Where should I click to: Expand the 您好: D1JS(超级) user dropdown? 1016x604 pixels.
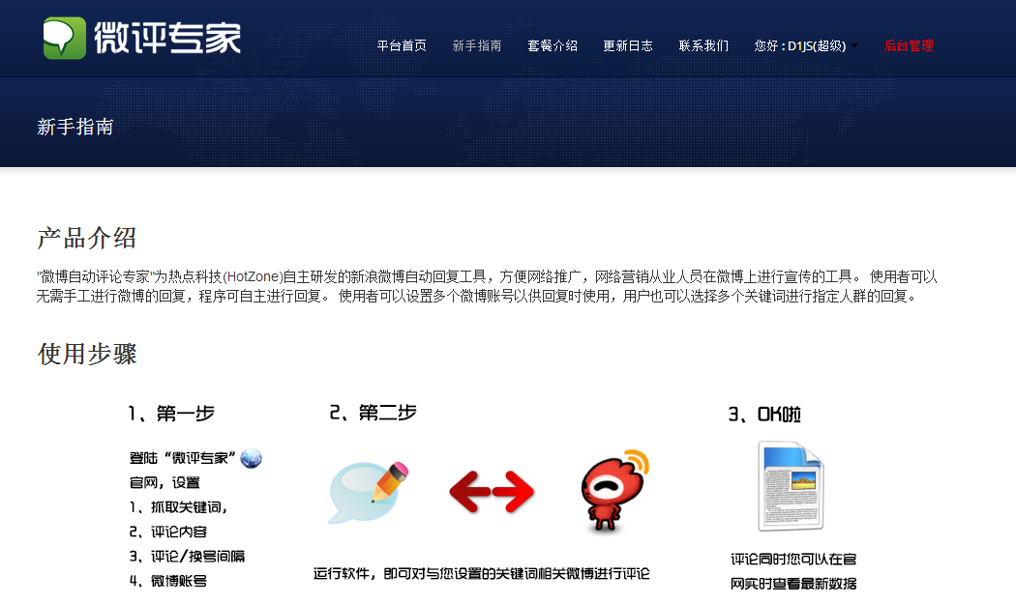point(805,46)
